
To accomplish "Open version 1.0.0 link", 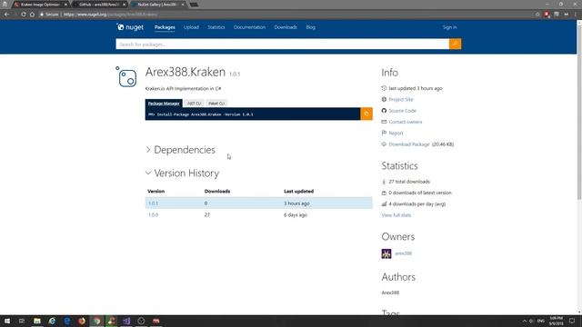I will (153, 214).
